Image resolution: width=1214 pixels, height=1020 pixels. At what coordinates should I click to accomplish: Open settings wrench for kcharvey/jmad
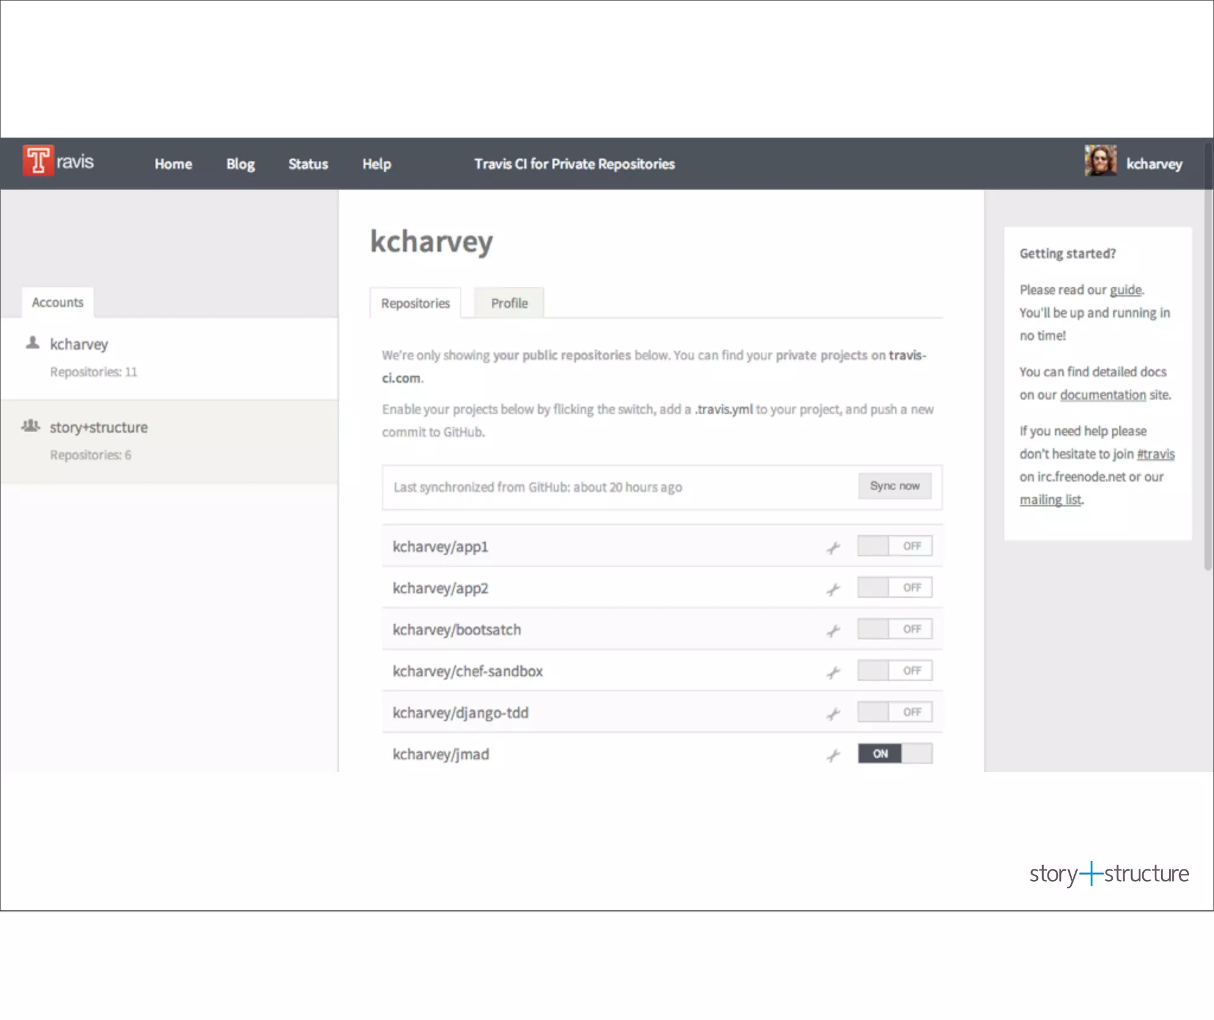pos(833,755)
